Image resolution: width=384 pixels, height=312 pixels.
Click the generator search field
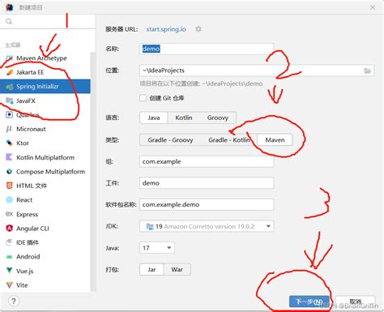point(48,21)
